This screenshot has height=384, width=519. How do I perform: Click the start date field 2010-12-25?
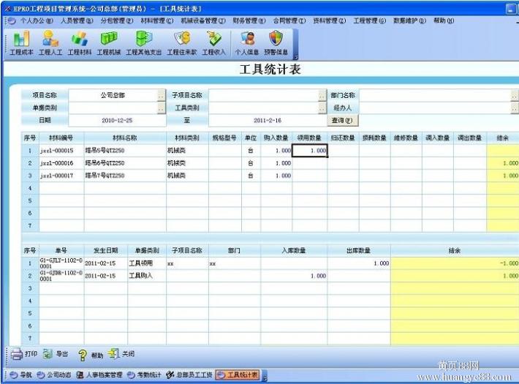pos(117,121)
